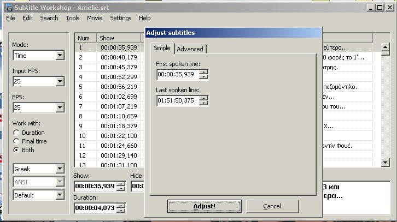The width and height of the screenshot is (397, 222).
Task: Open the Movie menu
Action: (x=95, y=18)
